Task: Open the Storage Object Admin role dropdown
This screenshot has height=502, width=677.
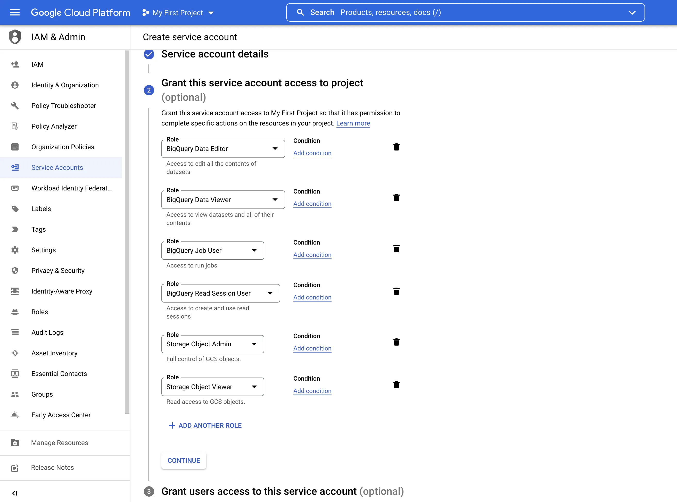Action: pos(254,344)
